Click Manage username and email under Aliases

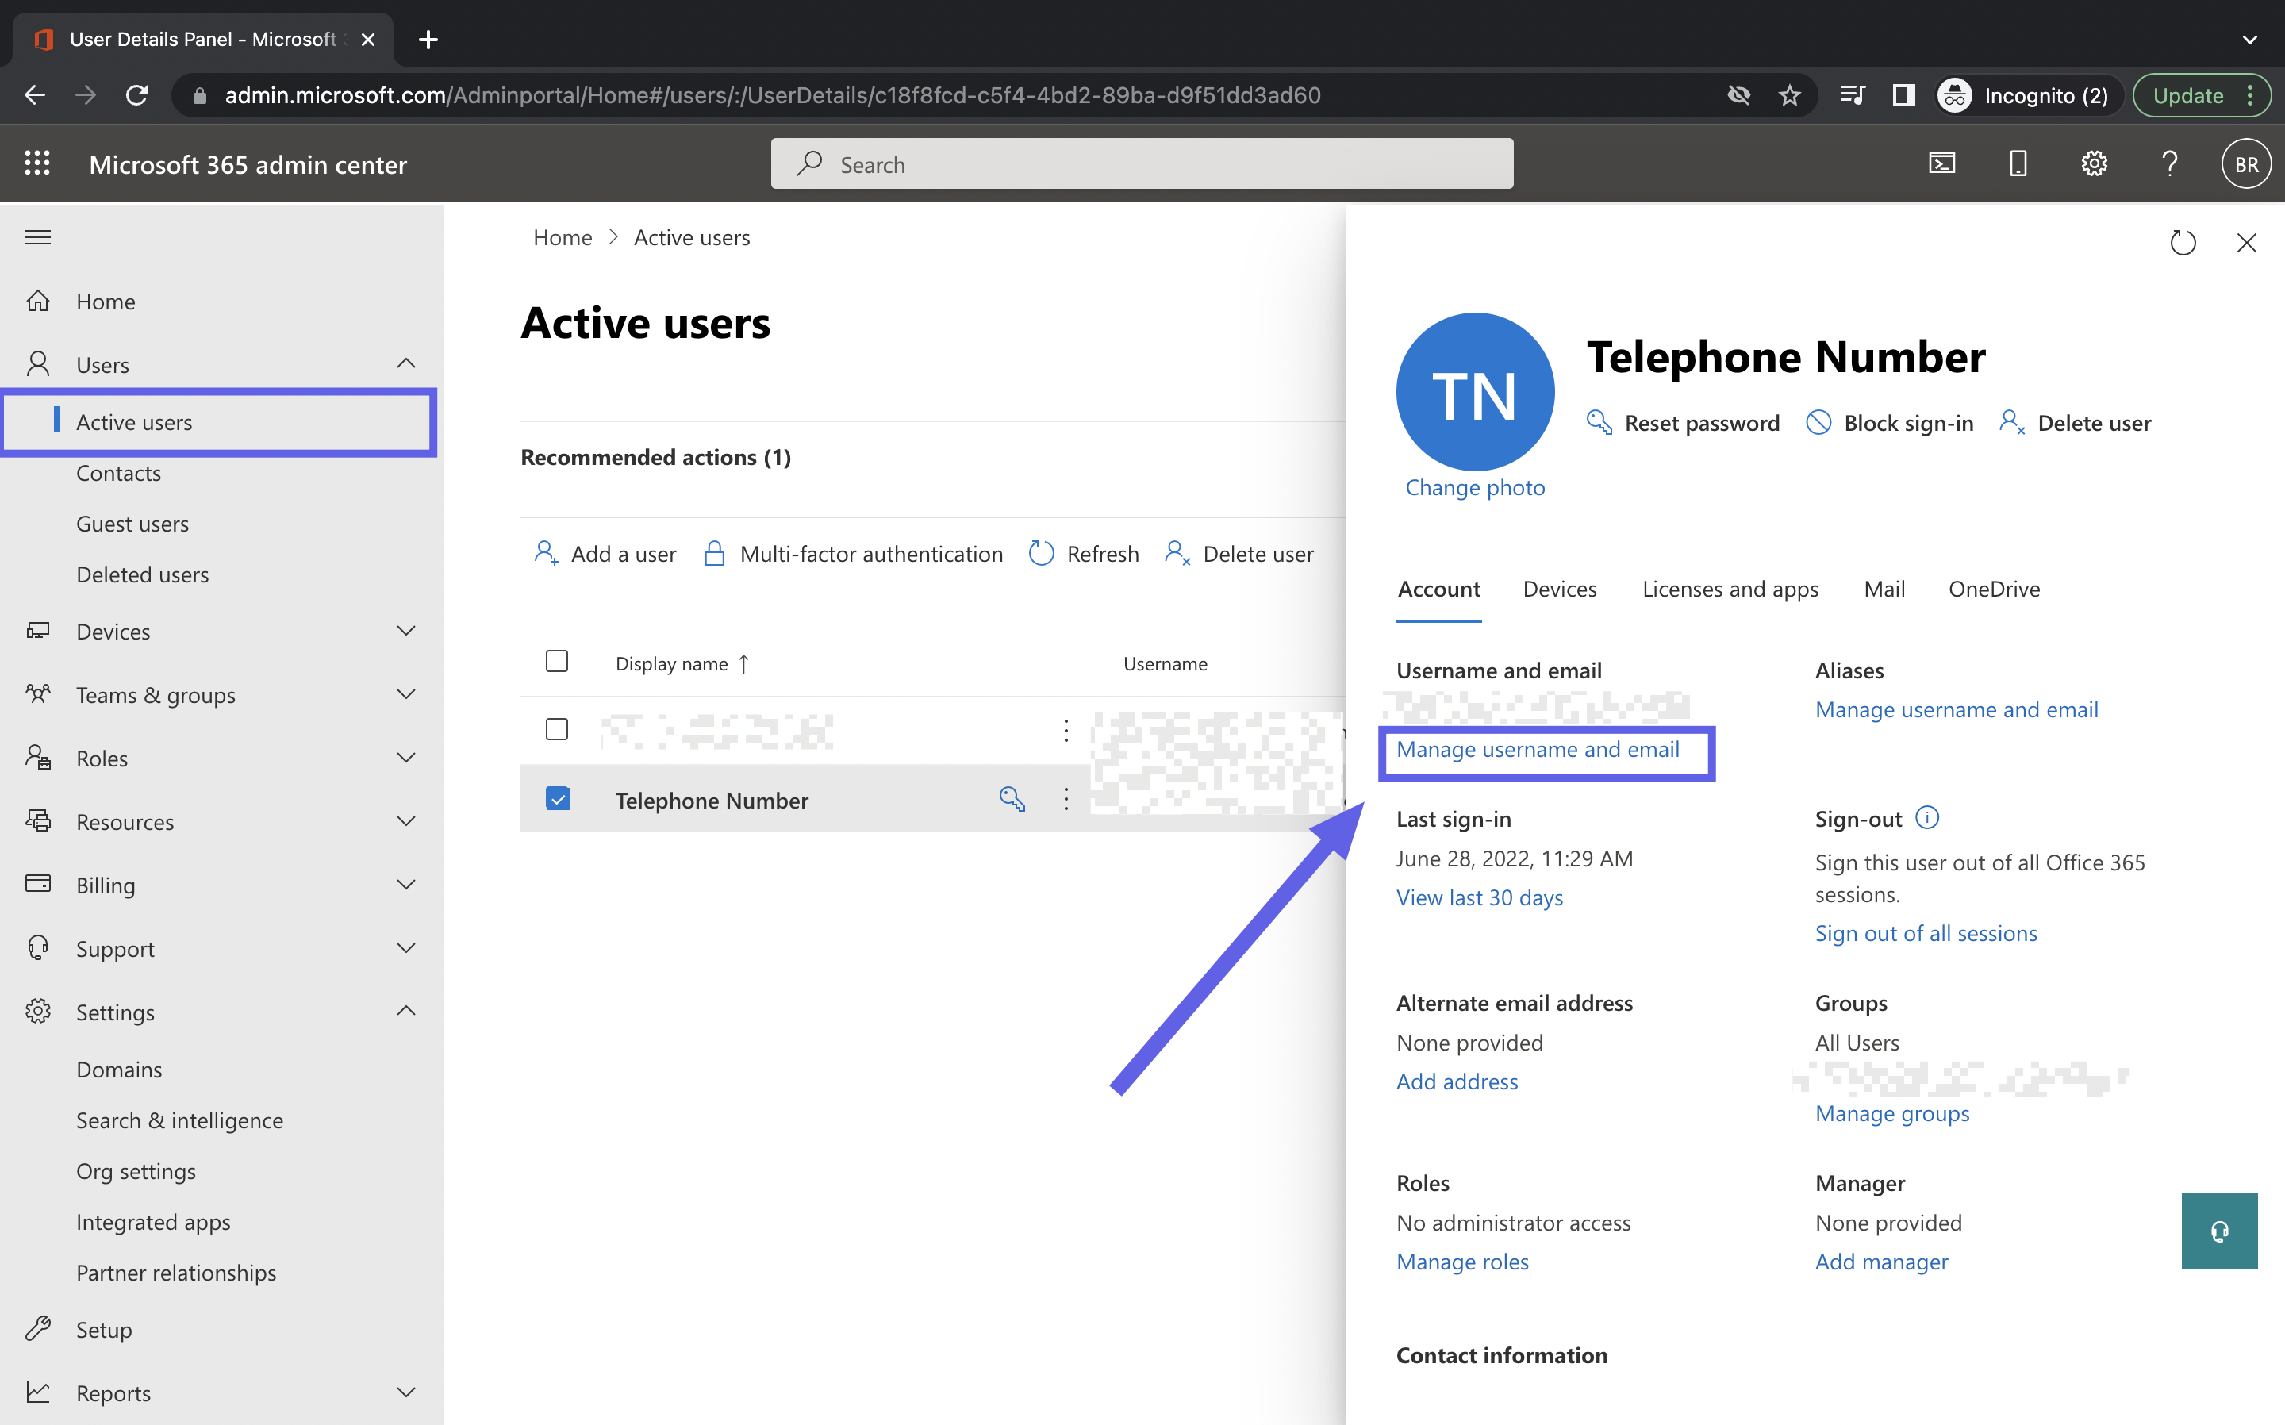pyautogui.click(x=1957, y=709)
